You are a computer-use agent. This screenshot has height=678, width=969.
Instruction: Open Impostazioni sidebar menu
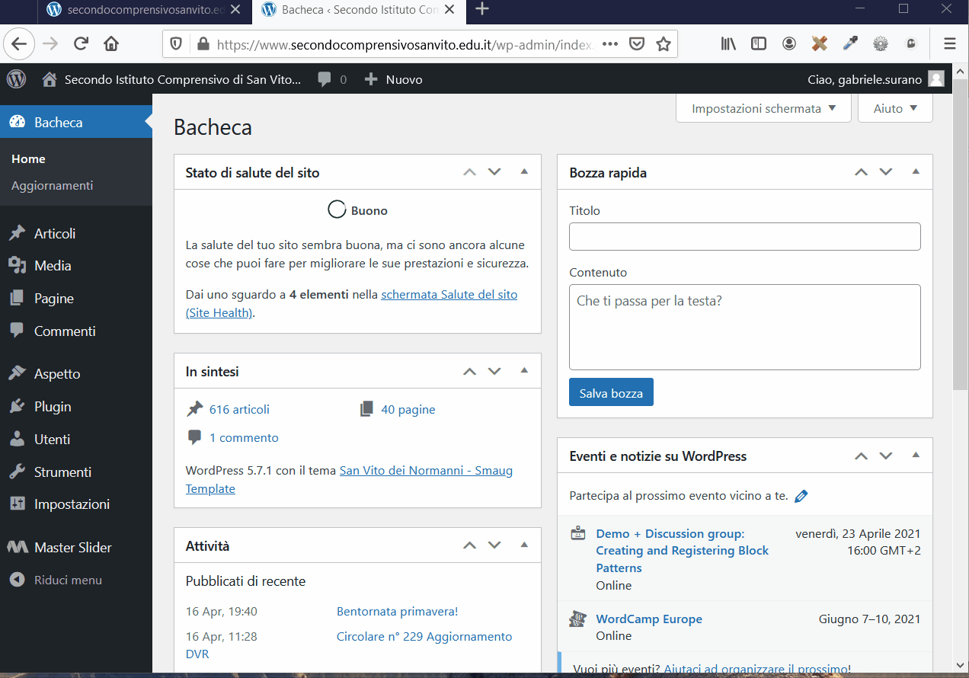pyautogui.click(x=76, y=504)
